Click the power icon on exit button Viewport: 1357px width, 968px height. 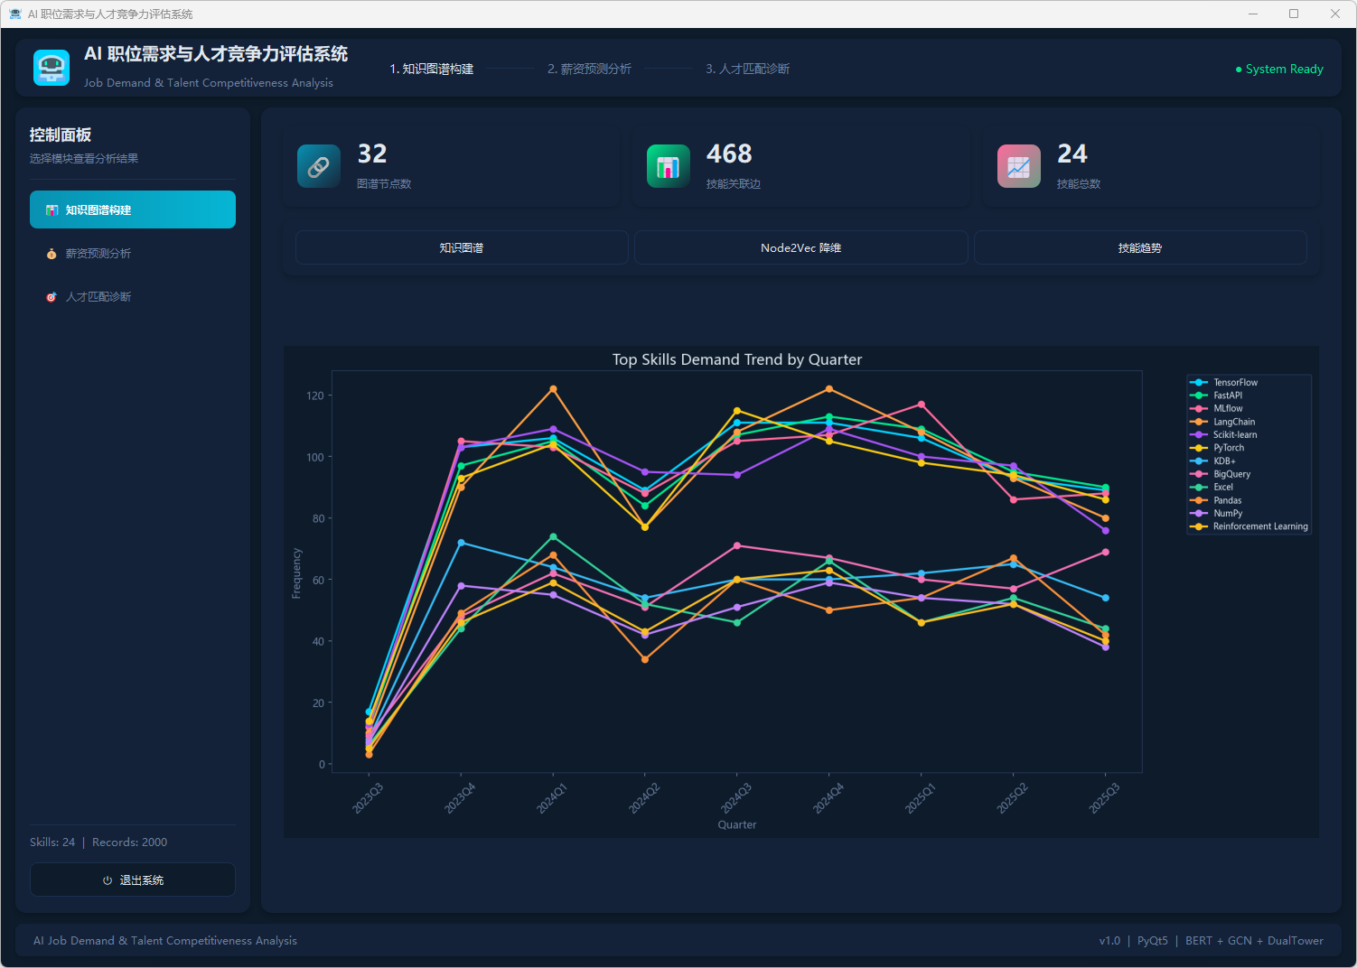108,880
